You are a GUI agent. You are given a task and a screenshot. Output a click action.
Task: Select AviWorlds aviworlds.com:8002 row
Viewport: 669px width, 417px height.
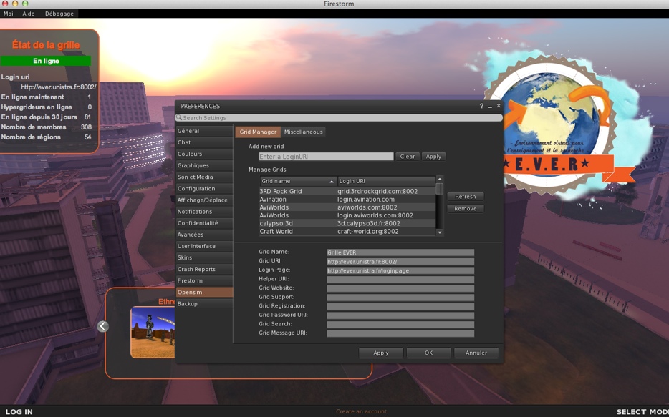[x=347, y=207]
